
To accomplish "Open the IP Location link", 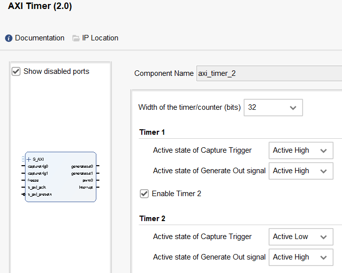I will pos(100,38).
